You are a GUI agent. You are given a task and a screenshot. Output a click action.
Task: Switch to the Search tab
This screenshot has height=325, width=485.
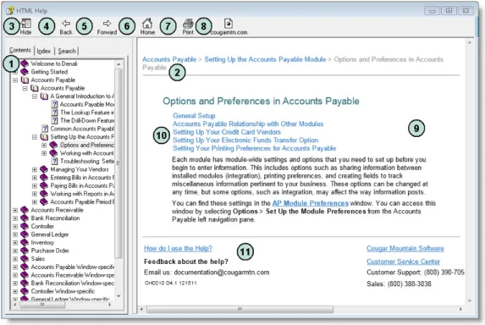[x=67, y=51]
